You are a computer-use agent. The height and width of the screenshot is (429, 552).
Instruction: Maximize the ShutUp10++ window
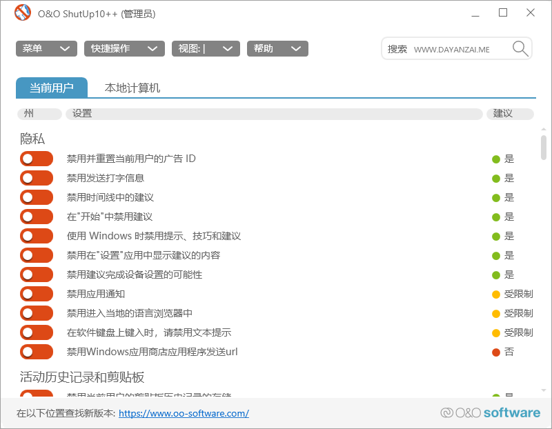tap(503, 13)
